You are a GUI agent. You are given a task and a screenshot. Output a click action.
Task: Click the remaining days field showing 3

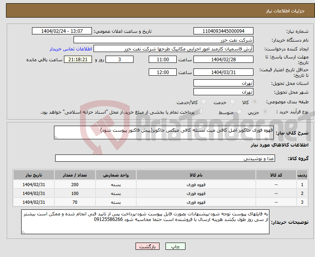[120, 59]
